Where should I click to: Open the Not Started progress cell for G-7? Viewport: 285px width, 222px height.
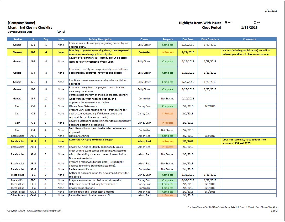[x=167, y=99]
